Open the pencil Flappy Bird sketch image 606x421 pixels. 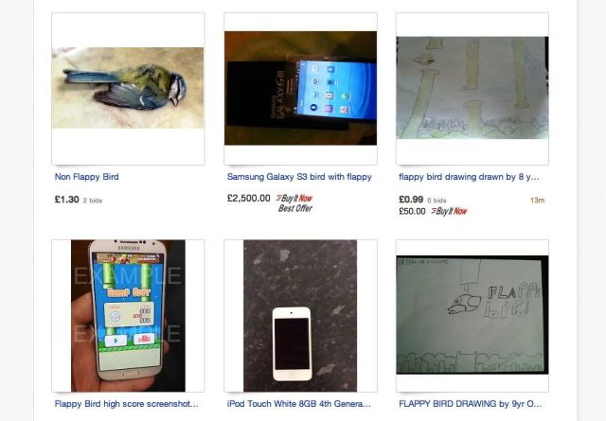click(472, 315)
